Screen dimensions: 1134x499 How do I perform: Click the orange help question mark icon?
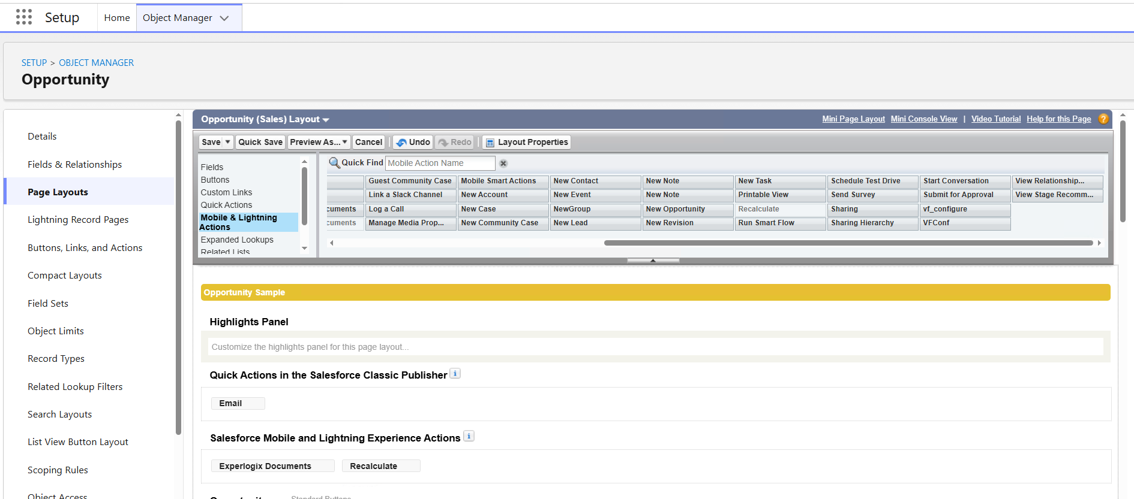click(1103, 119)
